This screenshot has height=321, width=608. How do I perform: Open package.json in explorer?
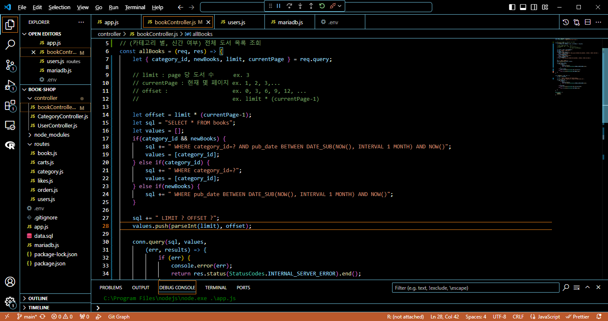click(55, 264)
